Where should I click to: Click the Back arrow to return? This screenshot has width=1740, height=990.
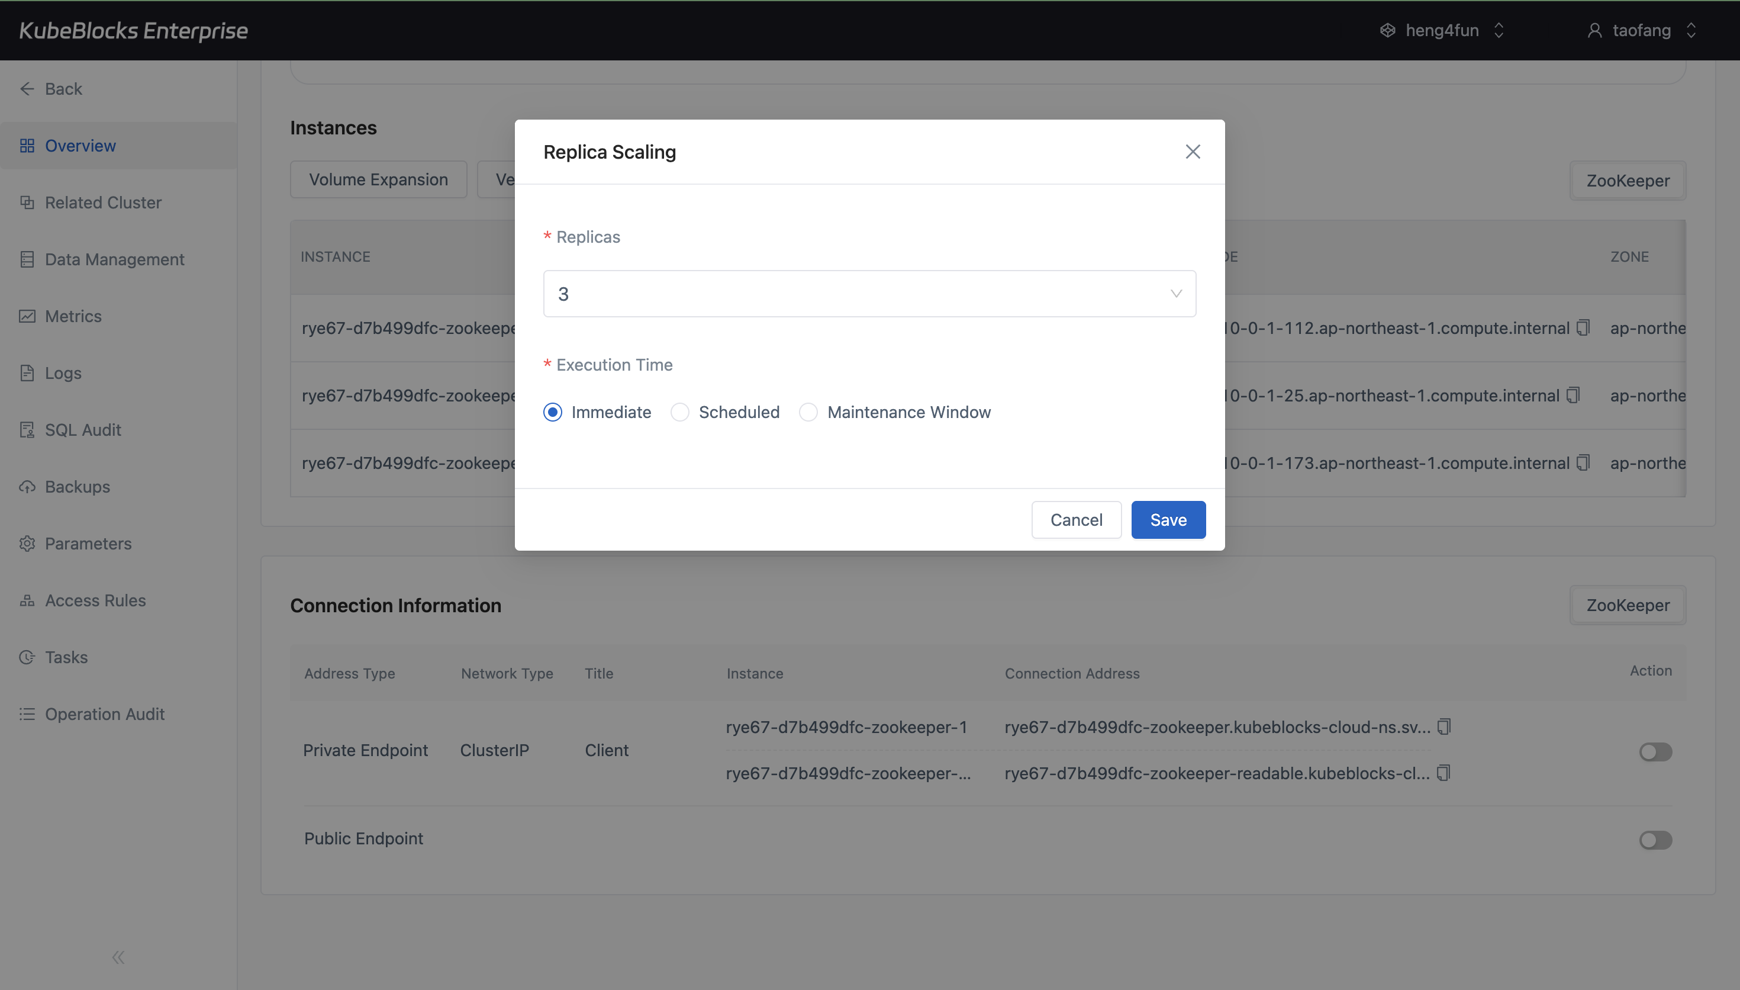click(x=27, y=88)
